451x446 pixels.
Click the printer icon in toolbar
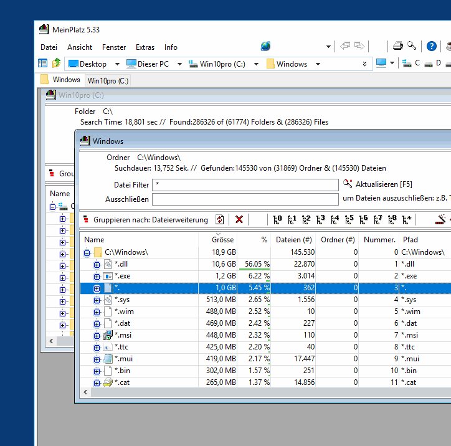(398, 46)
